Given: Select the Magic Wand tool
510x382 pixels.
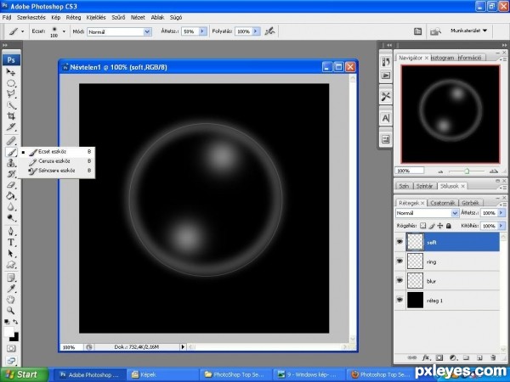Looking at the screenshot, I should (x=11, y=105).
